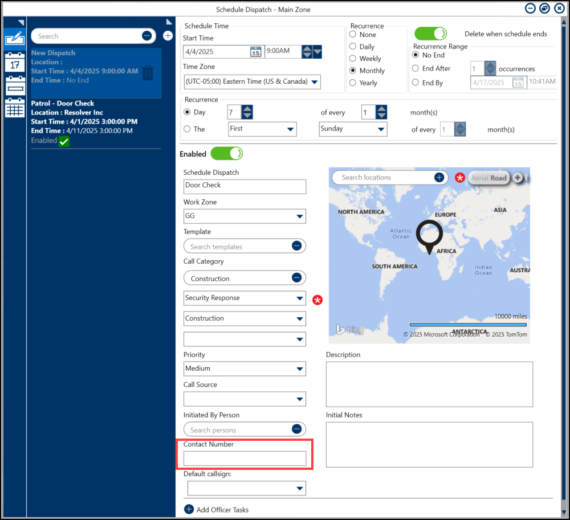This screenshot has width=570, height=520.
Task: Click Add Officer Tasks
Action: [217, 510]
